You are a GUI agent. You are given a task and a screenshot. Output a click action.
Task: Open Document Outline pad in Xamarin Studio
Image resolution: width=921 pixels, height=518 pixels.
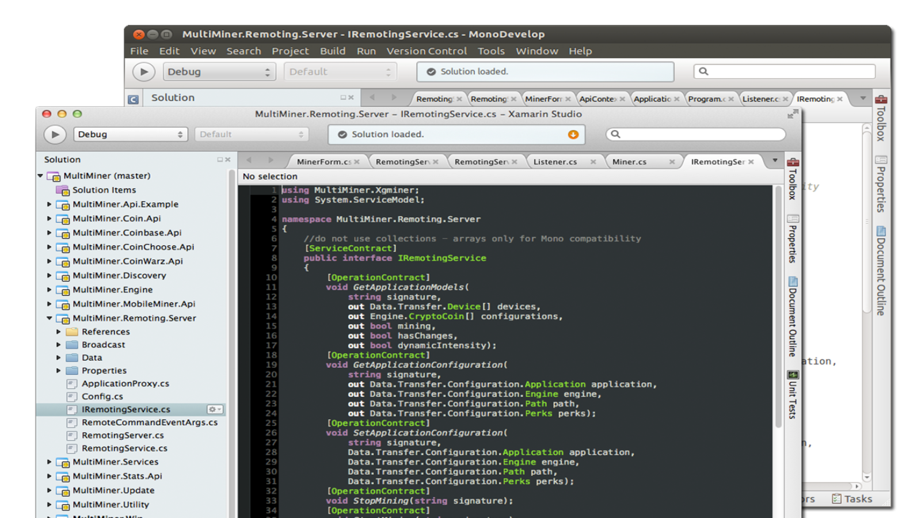(x=793, y=317)
